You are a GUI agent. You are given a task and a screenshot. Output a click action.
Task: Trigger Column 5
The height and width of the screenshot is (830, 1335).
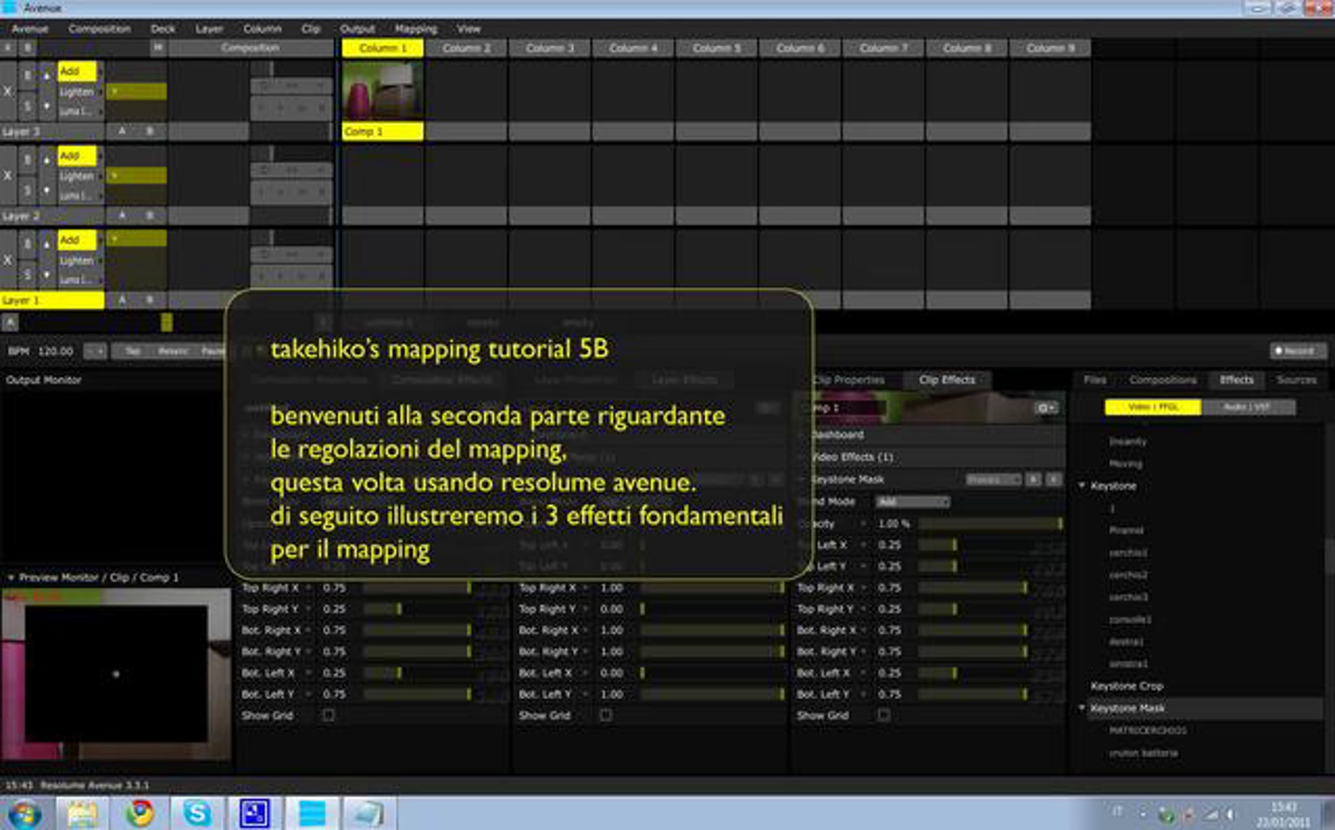[x=716, y=48]
